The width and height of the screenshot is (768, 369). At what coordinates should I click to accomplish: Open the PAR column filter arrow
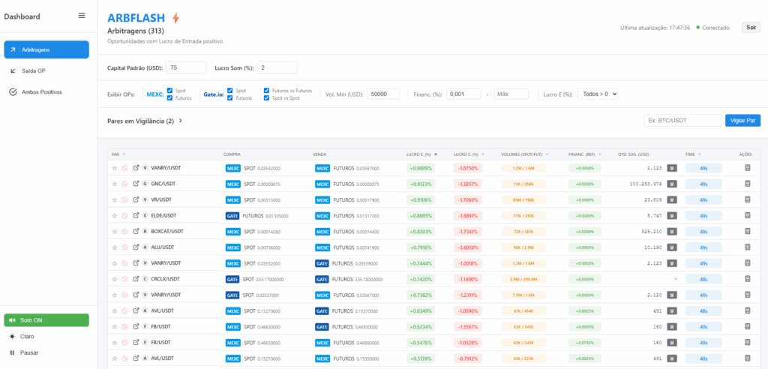(x=123, y=154)
